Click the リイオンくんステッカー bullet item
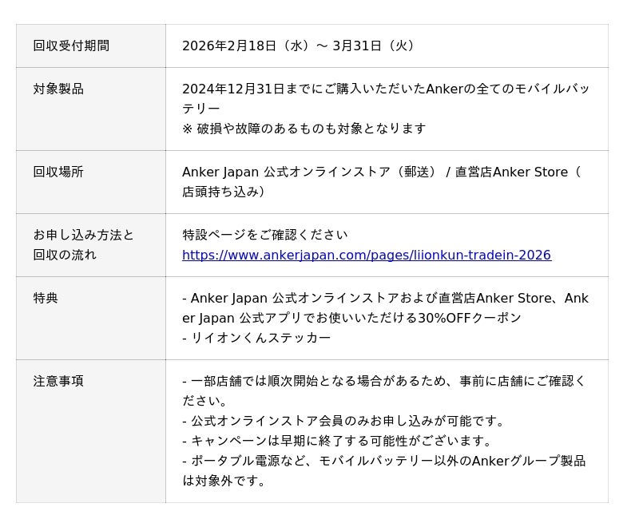The height and width of the screenshot is (527, 639). coord(256,339)
